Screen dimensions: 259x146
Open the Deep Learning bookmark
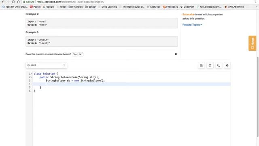(x=108, y=7)
